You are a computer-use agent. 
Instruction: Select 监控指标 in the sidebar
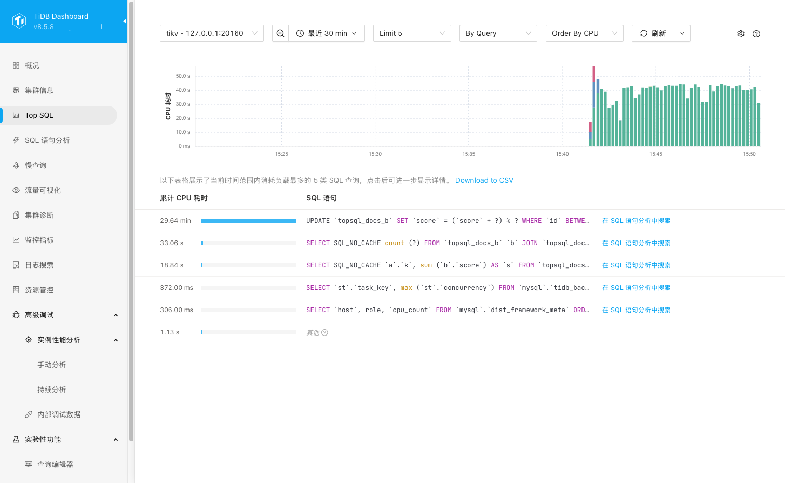[39, 240]
